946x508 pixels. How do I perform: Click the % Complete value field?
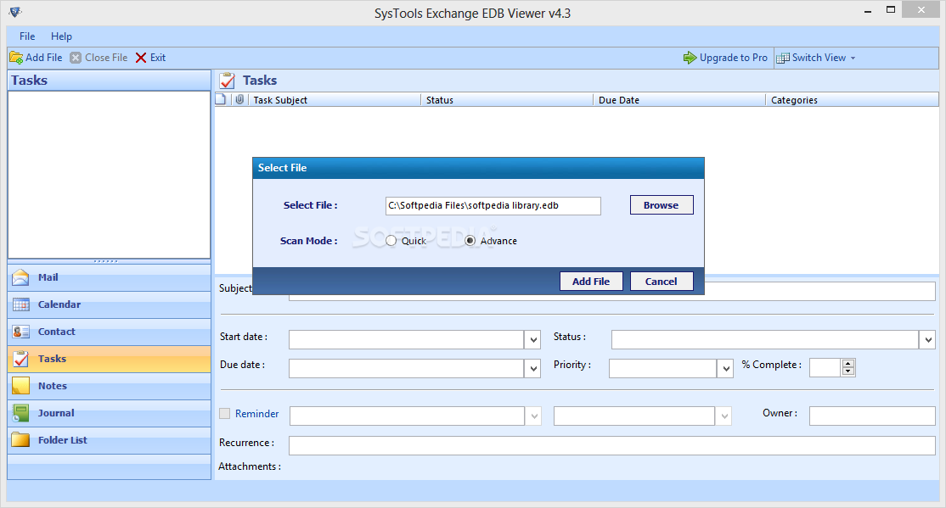pyautogui.click(x=825, y=367)
